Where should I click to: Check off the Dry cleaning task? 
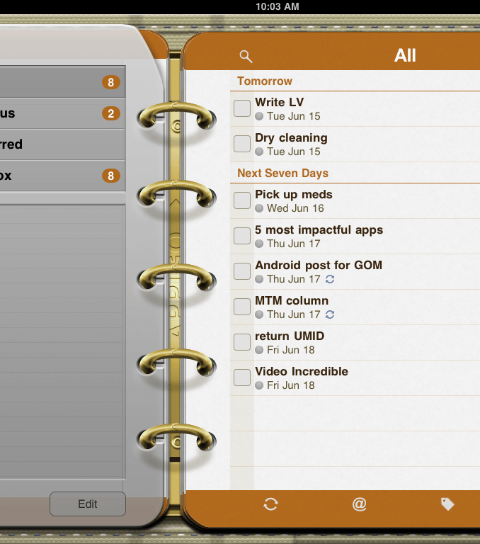pyautogui.click(x=242, y=144)
